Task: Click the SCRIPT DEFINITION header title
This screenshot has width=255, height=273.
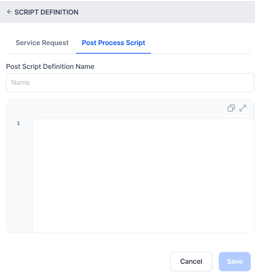Action: [x=46, y=12]
